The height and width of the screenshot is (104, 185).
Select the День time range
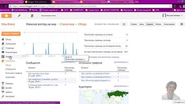[142, 24]
